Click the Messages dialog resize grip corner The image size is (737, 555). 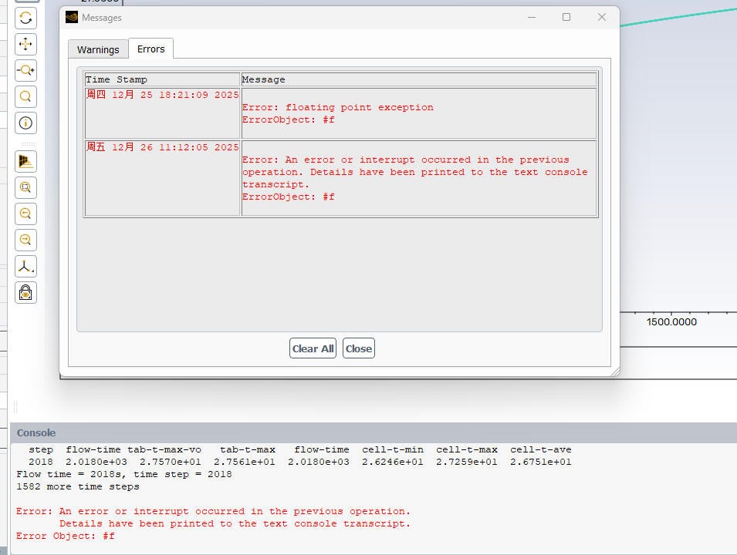tap(615, 372)
